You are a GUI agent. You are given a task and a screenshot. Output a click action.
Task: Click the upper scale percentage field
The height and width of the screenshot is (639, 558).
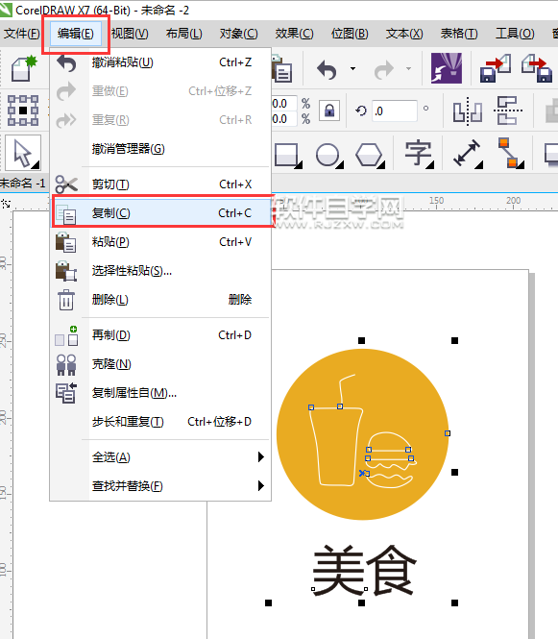pyautogui.click(x=284, y=104)
